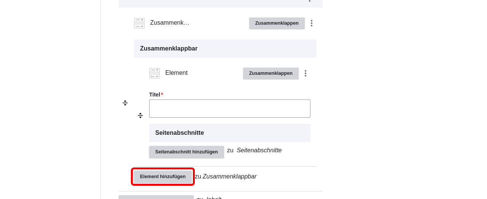Image resolution: width=487 pixels, height=199 pixels.
Task: Click the cut-off add button at bottom
Action: pos(156,197)
